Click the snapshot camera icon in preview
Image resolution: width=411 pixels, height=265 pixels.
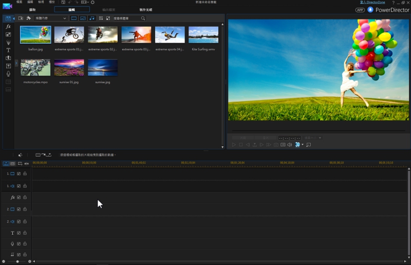coord(276,145)
